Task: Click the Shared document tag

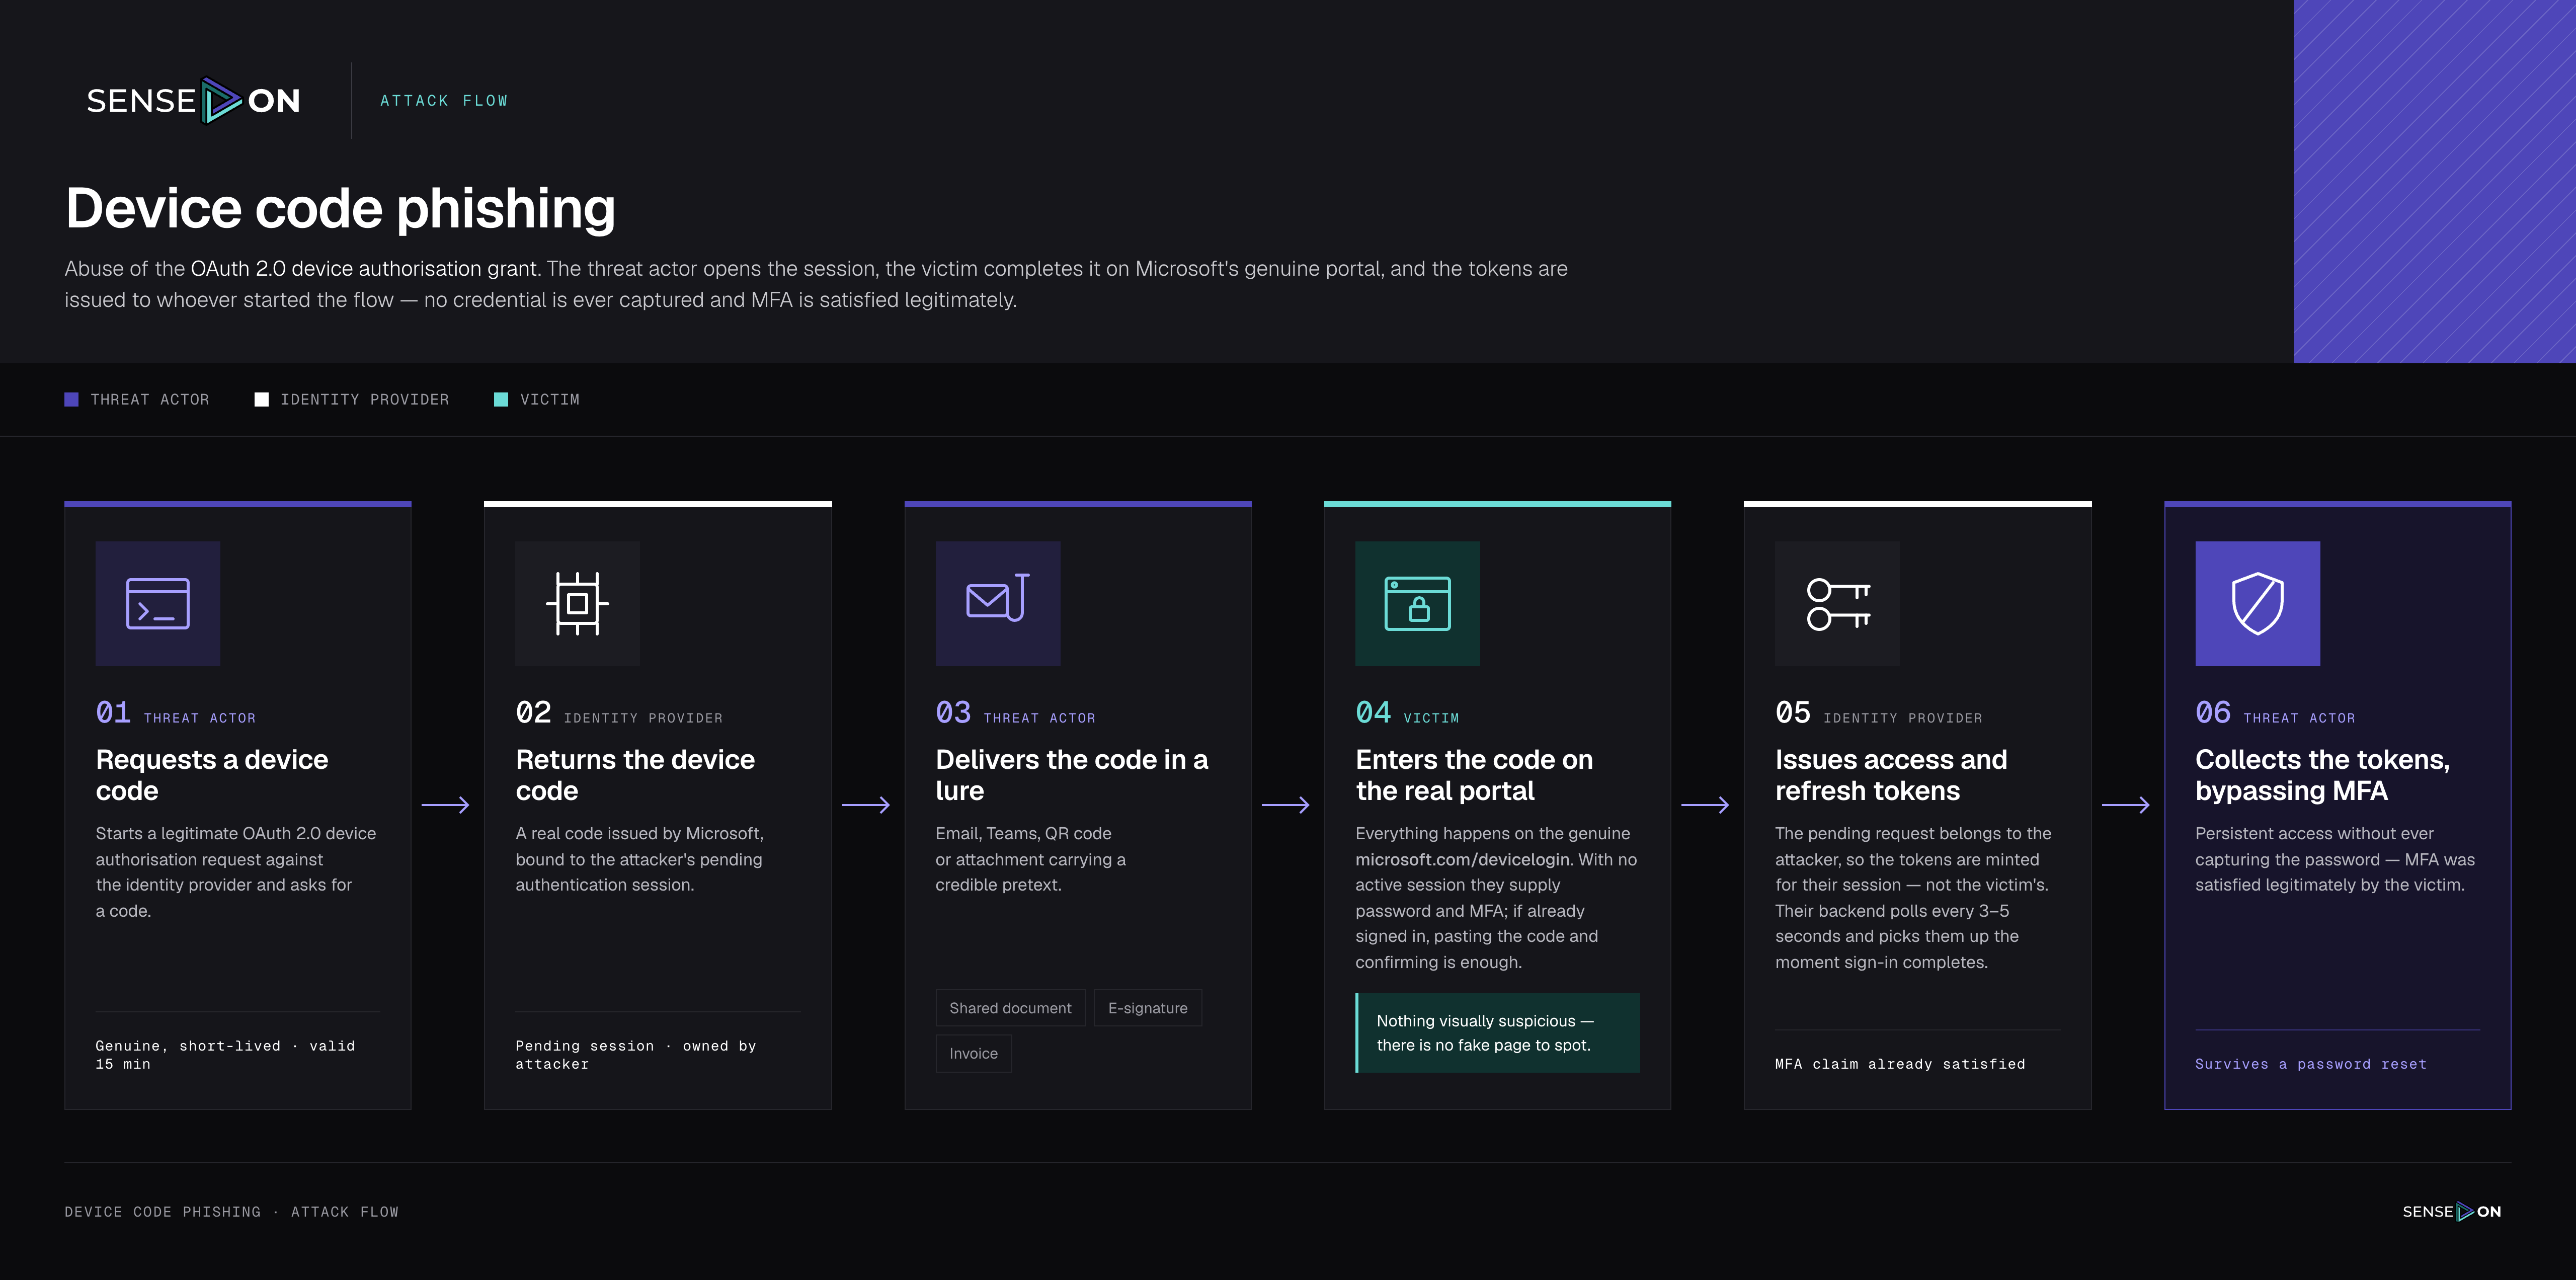Action: pos(1010,1008)
